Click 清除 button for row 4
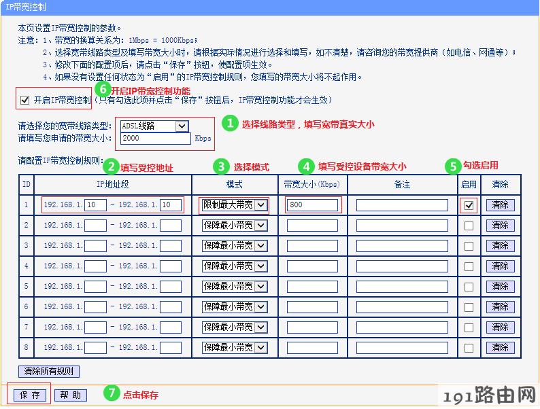 pos(500,266)
